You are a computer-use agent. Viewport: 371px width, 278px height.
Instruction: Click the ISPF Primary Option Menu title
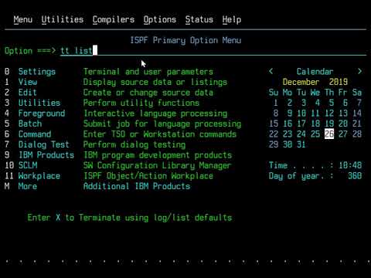point(185,40)
